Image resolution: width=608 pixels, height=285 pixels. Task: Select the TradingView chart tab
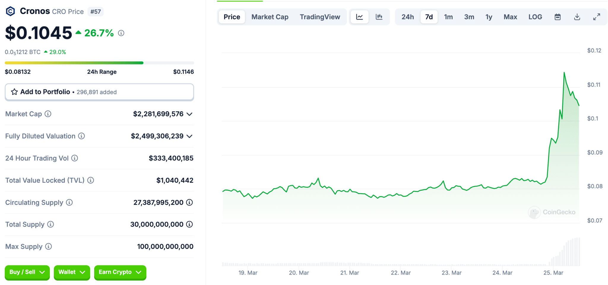(320, 17)
